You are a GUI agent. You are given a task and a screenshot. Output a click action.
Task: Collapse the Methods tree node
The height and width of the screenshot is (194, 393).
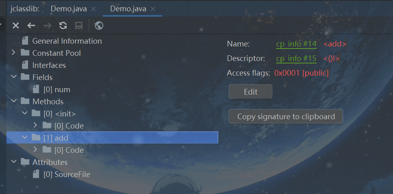tap(13, 101)
